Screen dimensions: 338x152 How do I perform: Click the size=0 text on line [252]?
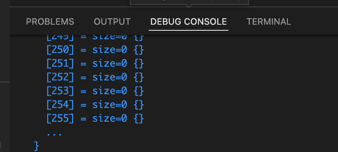pyautogui.click(x=110, y=77)
